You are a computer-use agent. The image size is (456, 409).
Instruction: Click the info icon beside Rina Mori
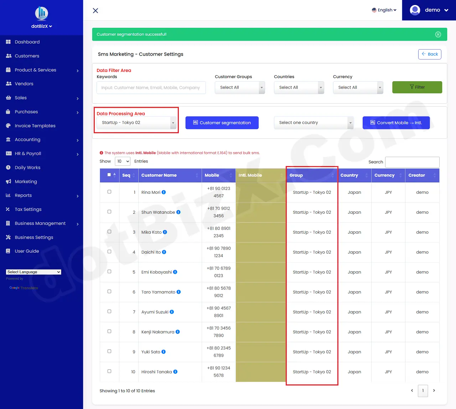tap(164, 192)
